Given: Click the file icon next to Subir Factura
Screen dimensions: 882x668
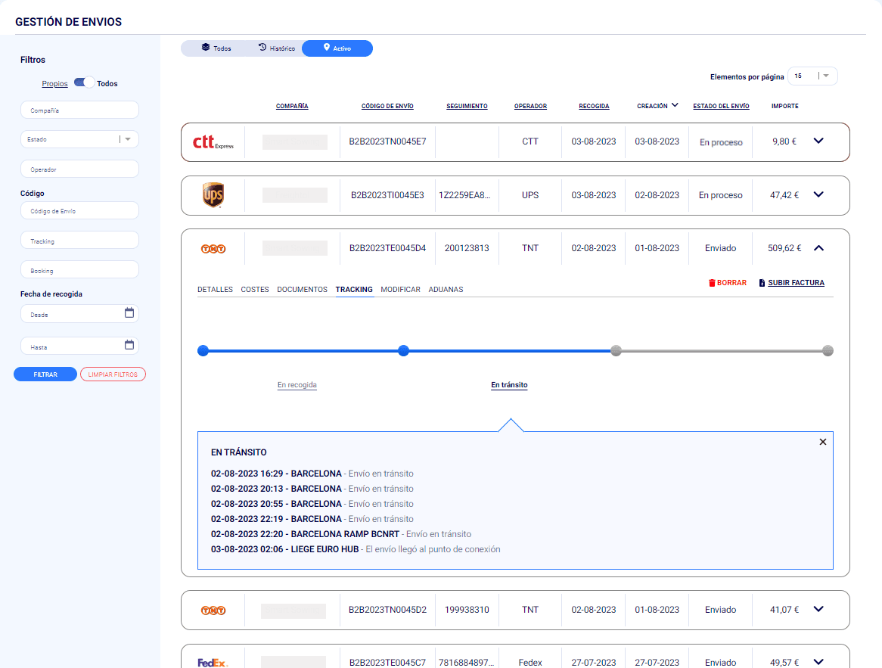Looking at the screenshot, I should click(x=762, y=283).
